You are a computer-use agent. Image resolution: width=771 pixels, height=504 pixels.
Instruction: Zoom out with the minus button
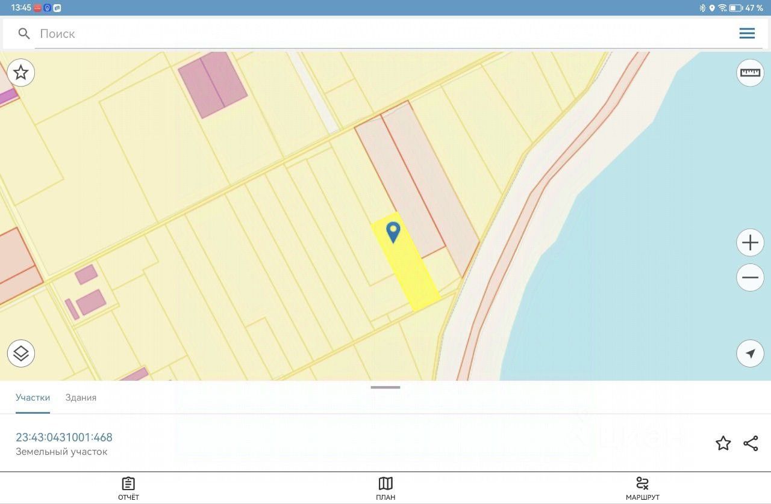[750, 278]
